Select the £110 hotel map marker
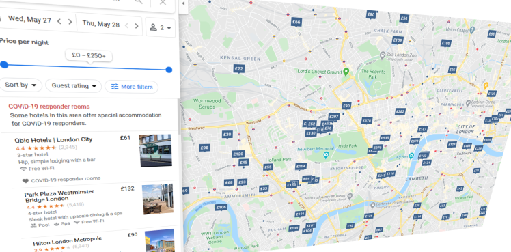Image resolution: width=511 pixels, height=252 pixels. point(390,173)
